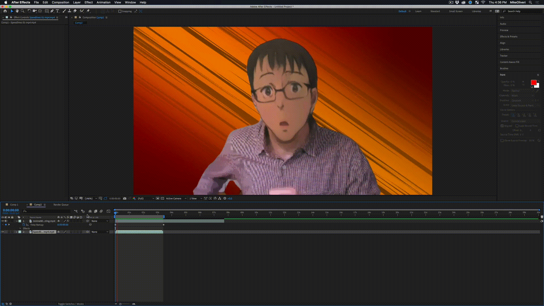
Task: Select the Type text tool
Action: [x=58, y=11]
